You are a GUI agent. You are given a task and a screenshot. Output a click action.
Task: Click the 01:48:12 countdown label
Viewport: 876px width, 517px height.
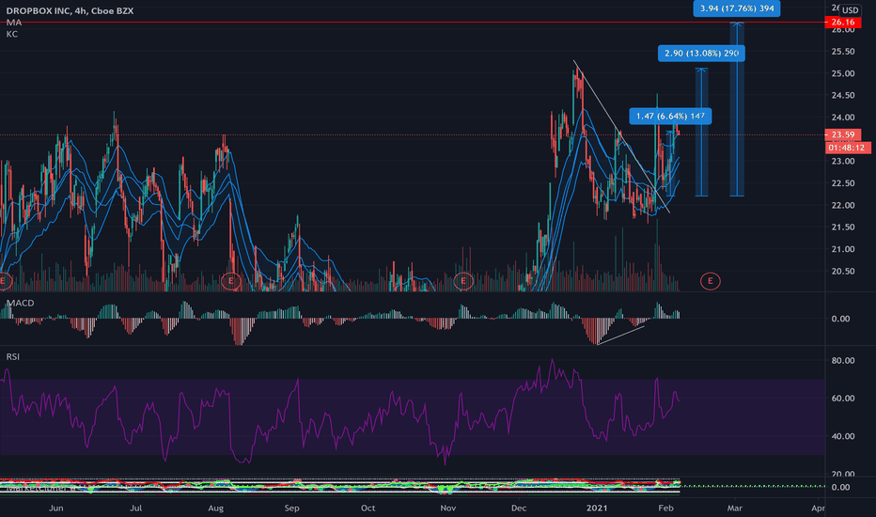point(846,148)
